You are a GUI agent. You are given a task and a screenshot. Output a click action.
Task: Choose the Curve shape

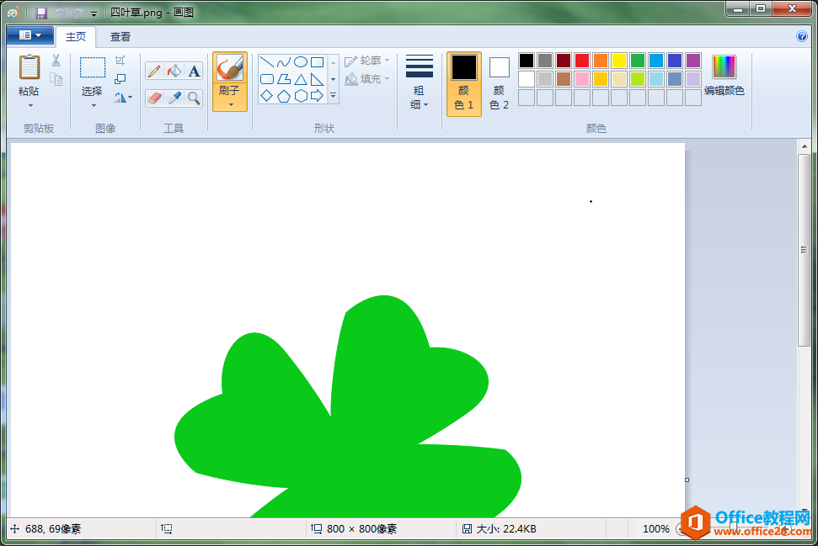284,62
